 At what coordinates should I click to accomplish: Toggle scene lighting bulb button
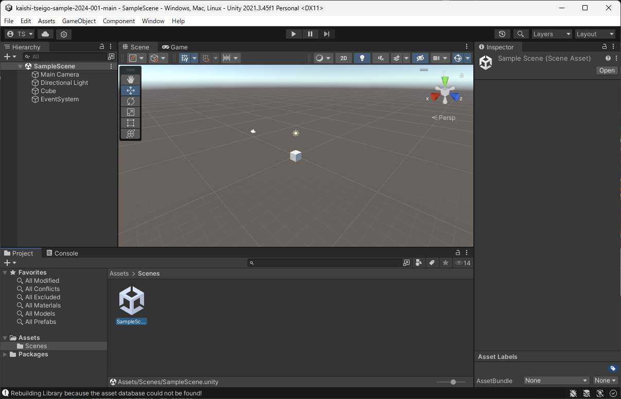click(362, 58)
